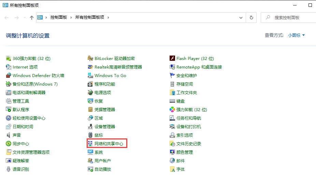Open the 程序和功能 link
The width and height of the screenshot is (316, 194).
tap(105, 84)
